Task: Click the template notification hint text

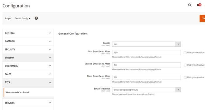Action: [x=133, y=94]
